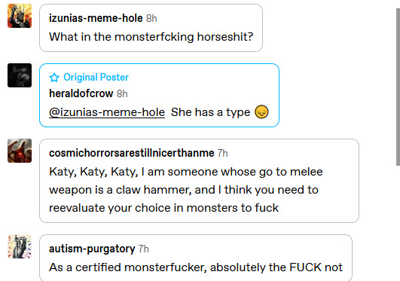Click the 8h timestamp on izunias-meme-hole's comment
This screenshot has height=281, width=400.
[x=151, y=18]
